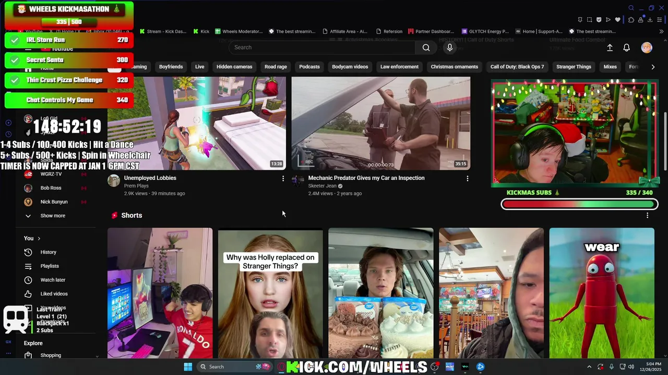Image resolution: width=668 pixels, height=375 pixels.
Task: Select the Law enforcement filter chip
Action: click(x=399, y=67)
